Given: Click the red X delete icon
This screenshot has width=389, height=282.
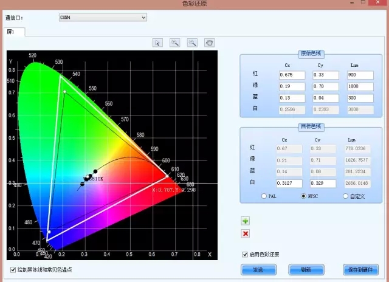Looking at the screenshot, I should [x=246, y=233].
